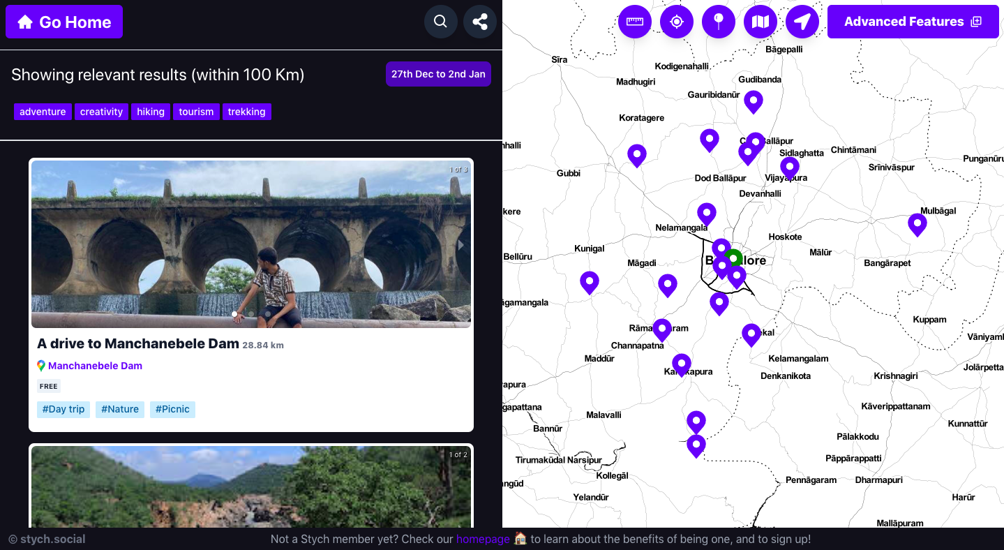Open the homepage link in footer
The height and width of the screenshot is (550, 1004).
(483, 539)
